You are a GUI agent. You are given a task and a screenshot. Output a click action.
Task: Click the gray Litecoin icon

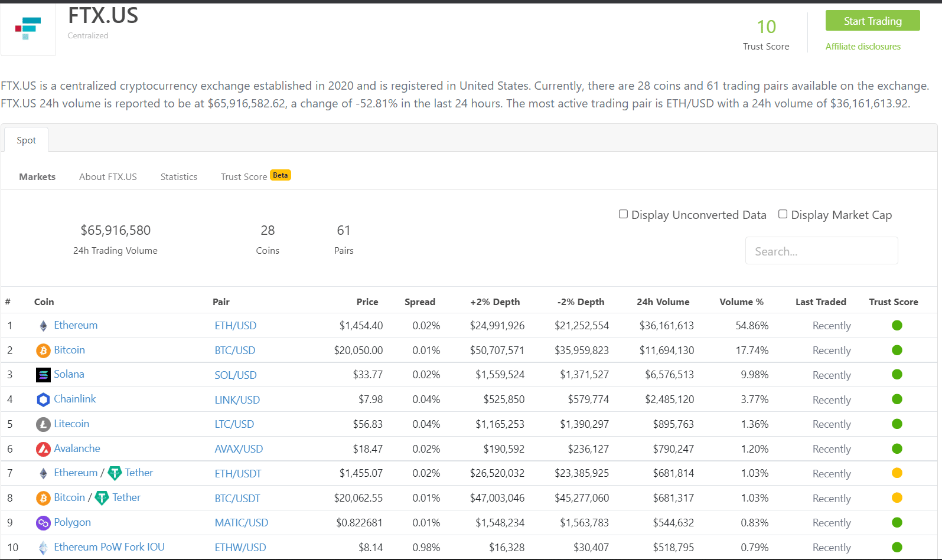click(x=43, y=424)
